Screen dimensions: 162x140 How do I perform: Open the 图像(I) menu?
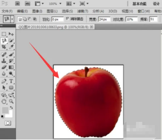click(37, 11)
